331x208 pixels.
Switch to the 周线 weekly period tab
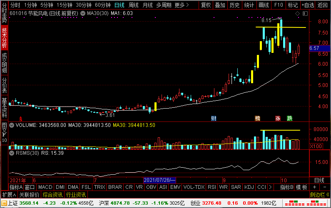[x=133, y=5]
